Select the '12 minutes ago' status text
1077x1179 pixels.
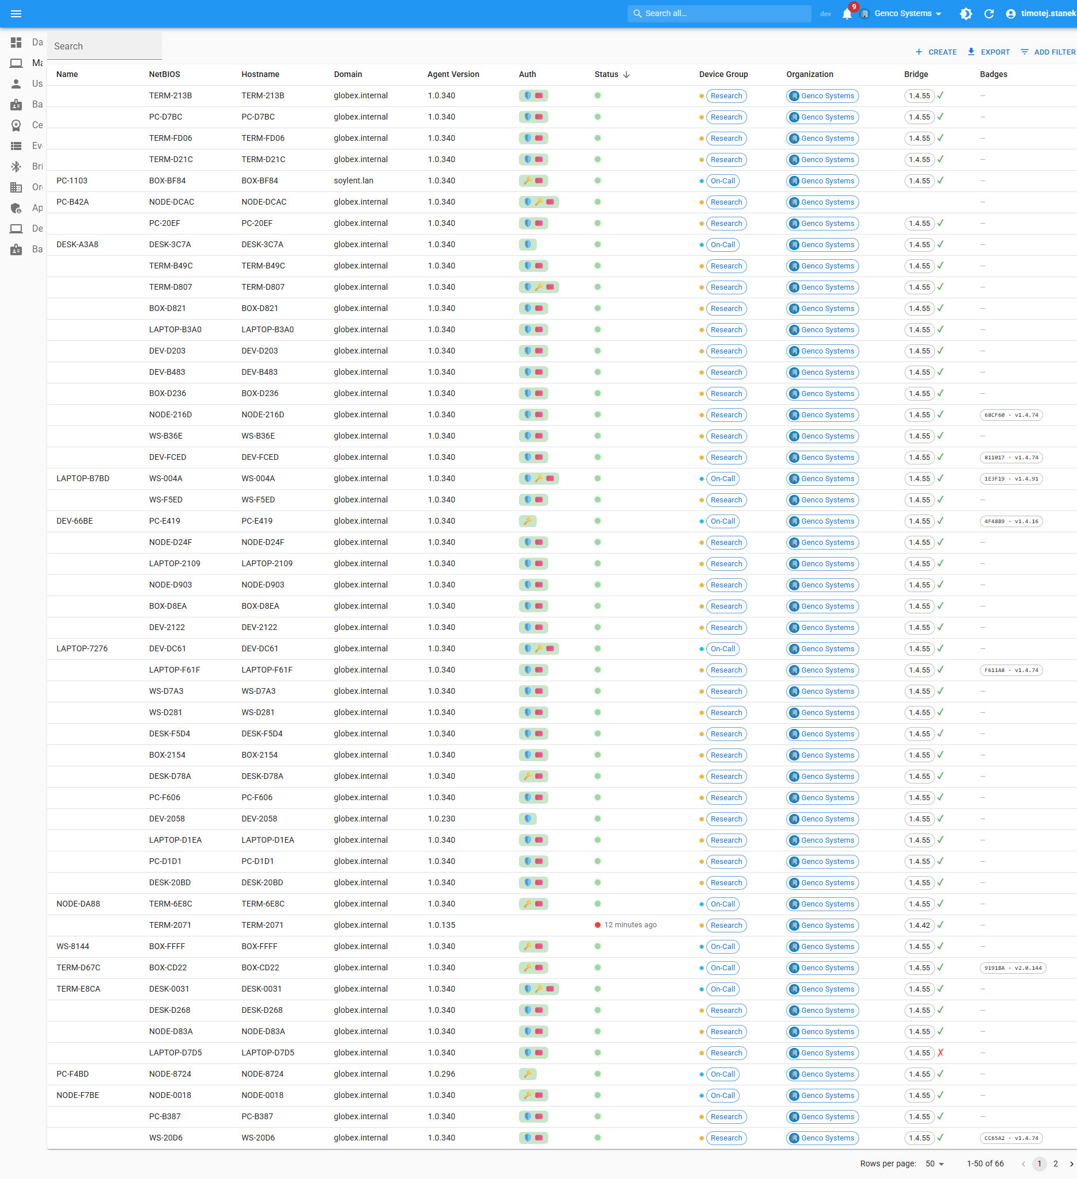point(630,925)
